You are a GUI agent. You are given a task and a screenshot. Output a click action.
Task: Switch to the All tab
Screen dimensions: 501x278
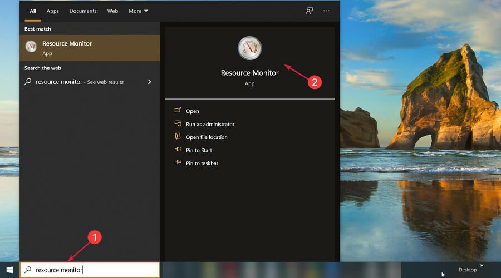click(33, 11)
